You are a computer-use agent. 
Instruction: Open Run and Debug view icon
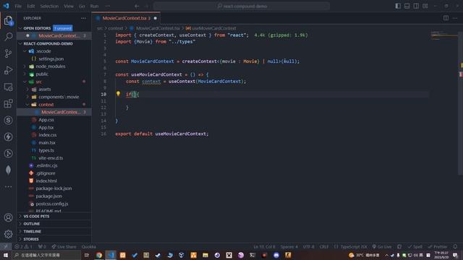pos(8,70)
